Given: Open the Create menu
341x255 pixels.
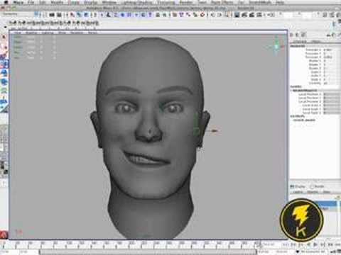Looking at the screenshot, I should (x=74, y=3).
